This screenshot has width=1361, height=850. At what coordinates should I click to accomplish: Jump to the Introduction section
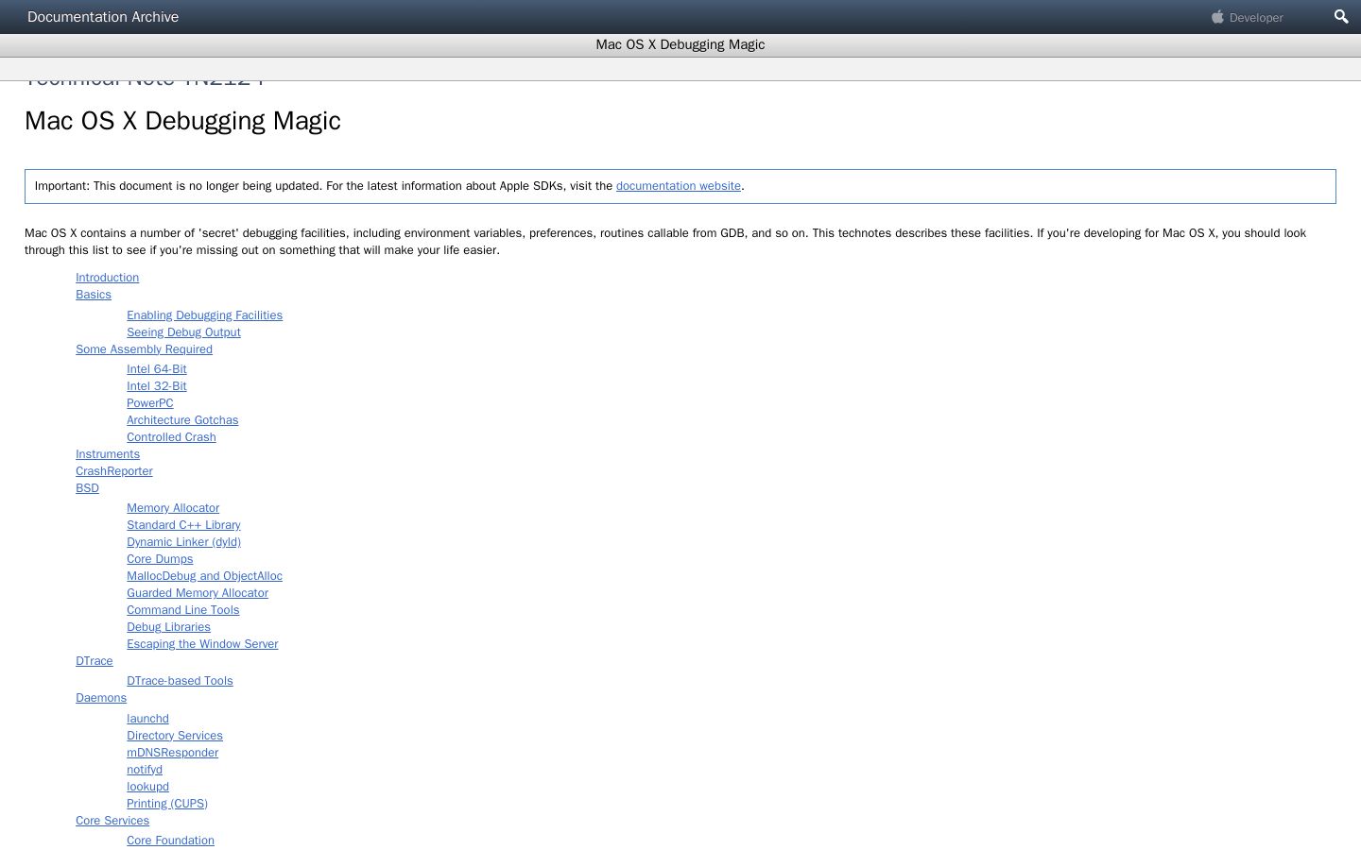[107, 278]
